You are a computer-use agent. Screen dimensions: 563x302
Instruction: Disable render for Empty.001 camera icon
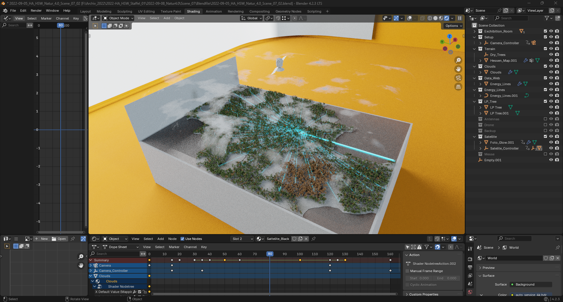[557, 160]
